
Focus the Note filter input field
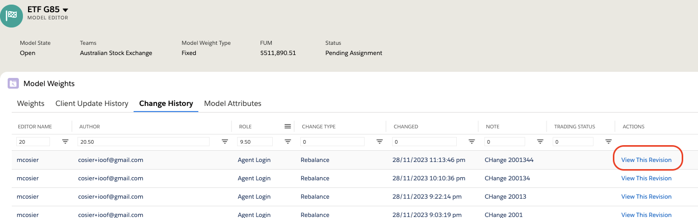tap(504, 142)
